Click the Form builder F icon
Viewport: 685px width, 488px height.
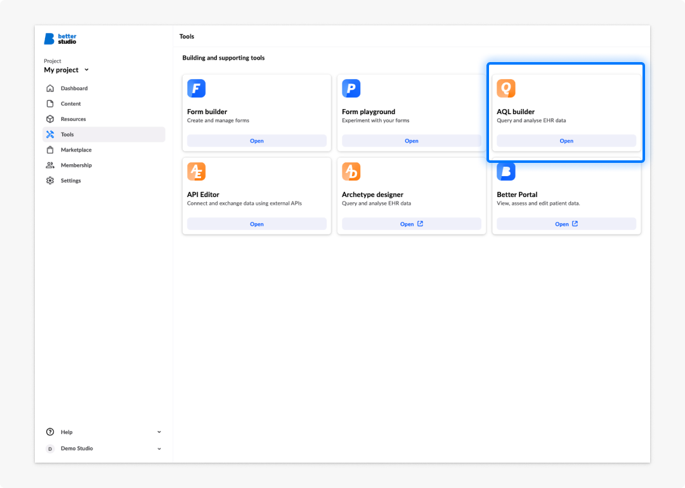[196, 89]
